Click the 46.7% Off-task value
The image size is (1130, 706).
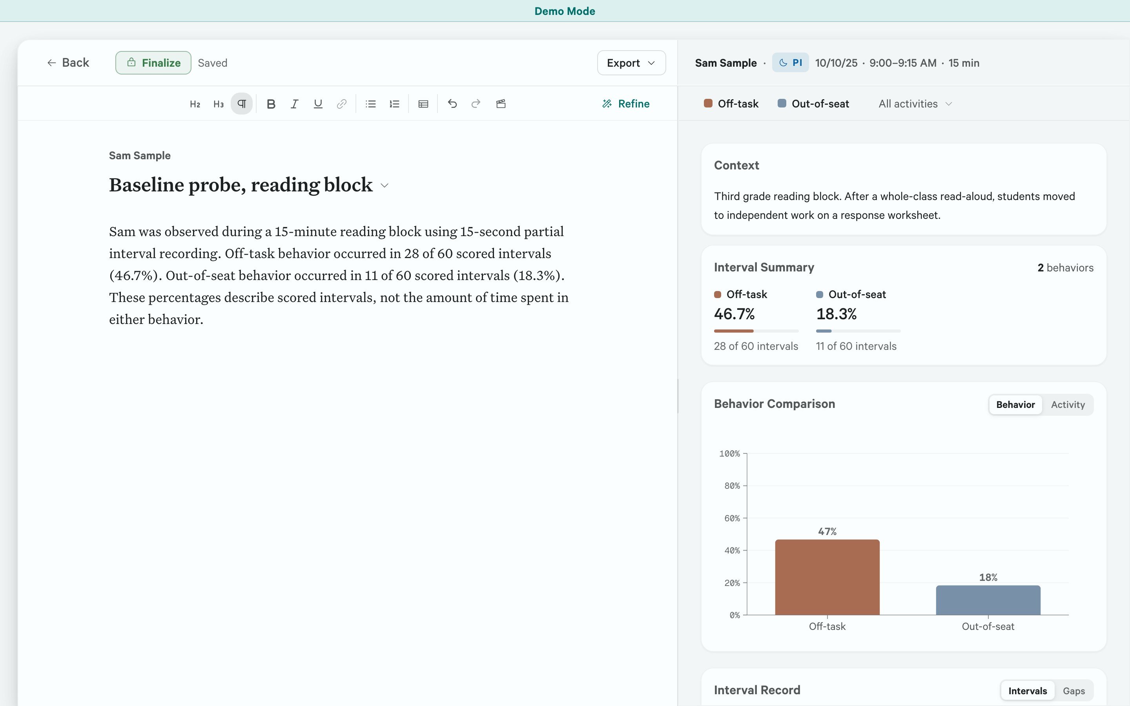[734, 314]
